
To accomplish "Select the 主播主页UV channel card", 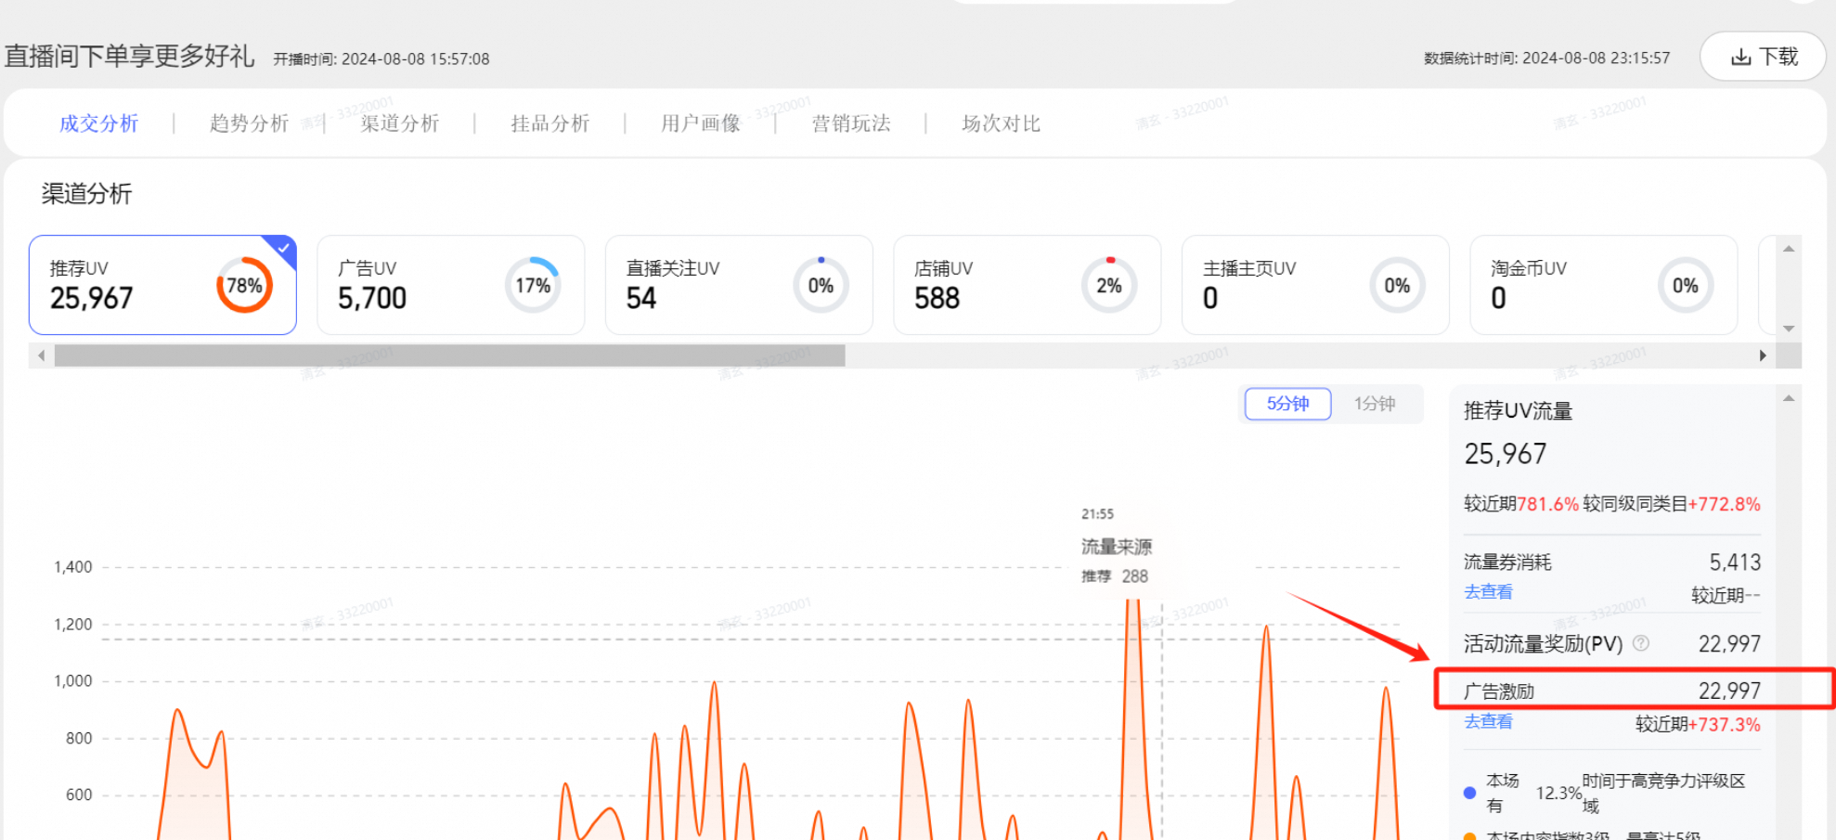I will tap(1315, 285).
